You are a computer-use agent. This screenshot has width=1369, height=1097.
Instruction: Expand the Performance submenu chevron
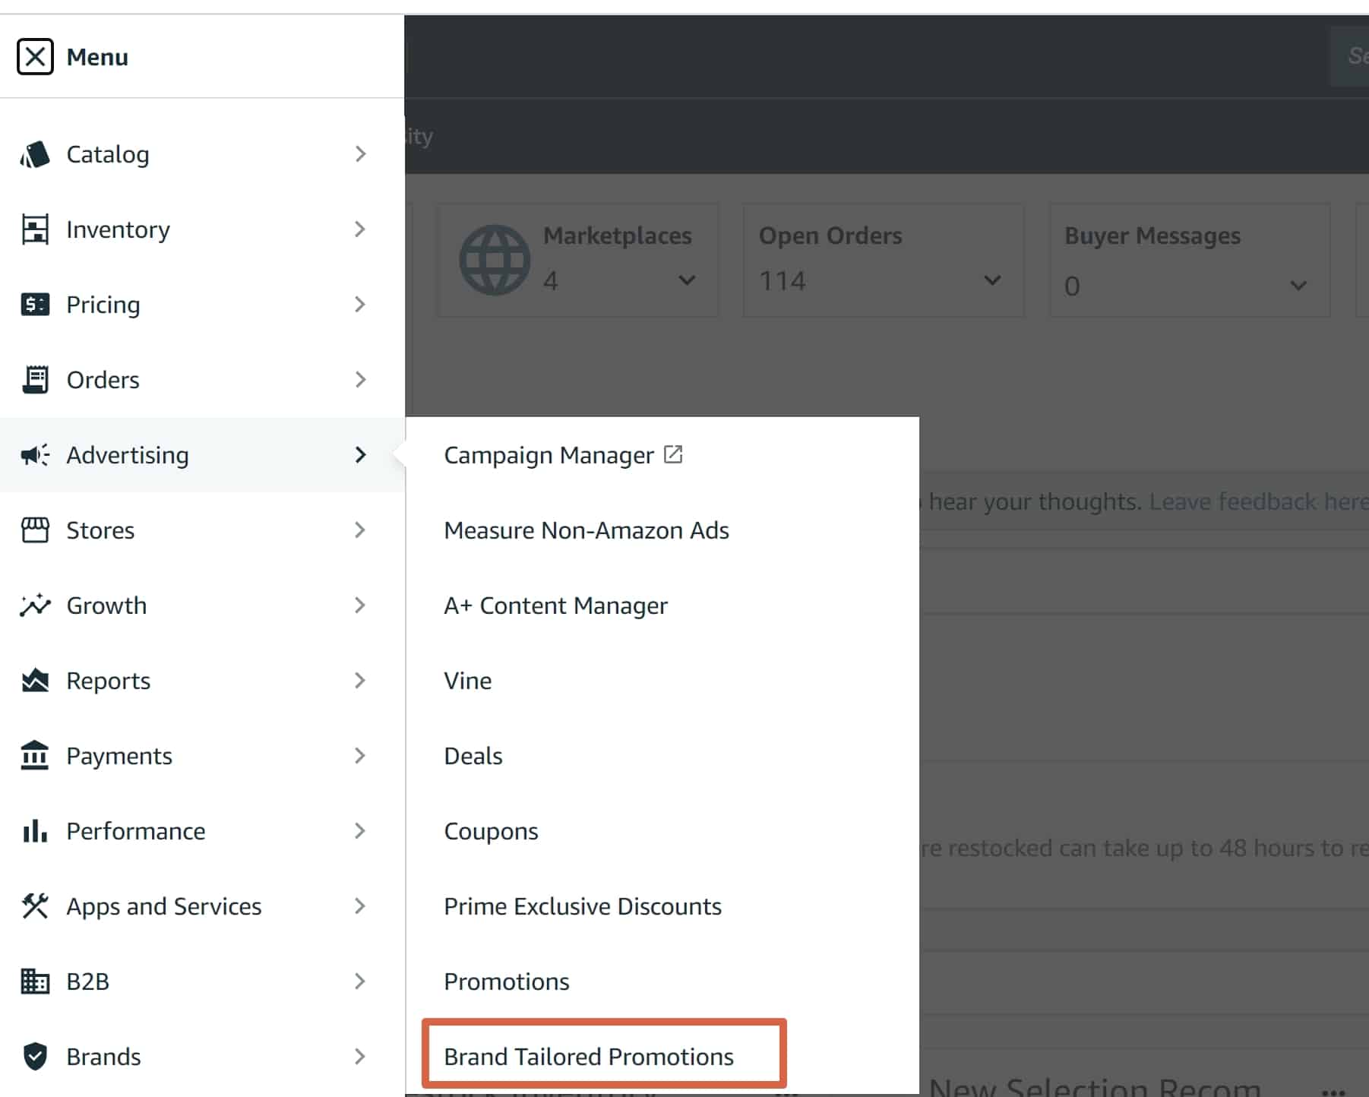[x=360, y=831]
